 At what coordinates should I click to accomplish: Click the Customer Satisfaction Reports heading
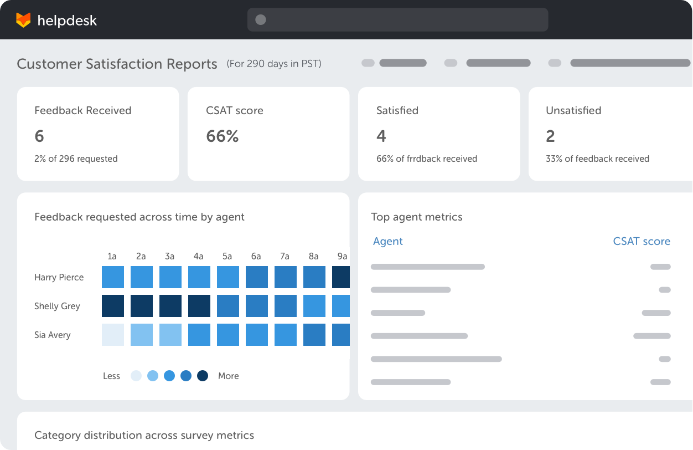click(117, 64)
